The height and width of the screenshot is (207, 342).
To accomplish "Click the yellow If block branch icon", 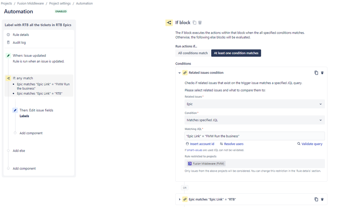I will coord(169,23).
